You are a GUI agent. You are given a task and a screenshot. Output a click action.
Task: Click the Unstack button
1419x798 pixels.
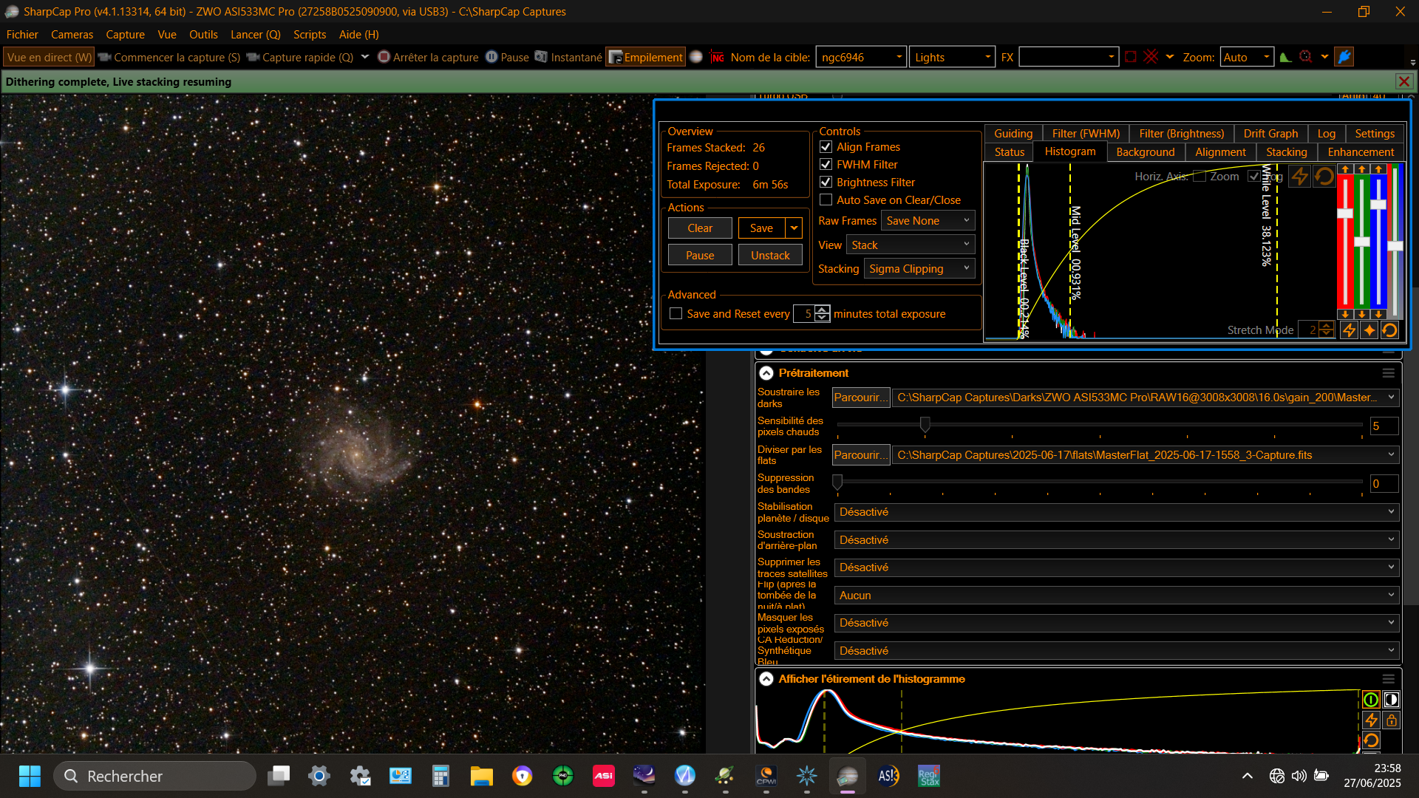click(770, 256)
